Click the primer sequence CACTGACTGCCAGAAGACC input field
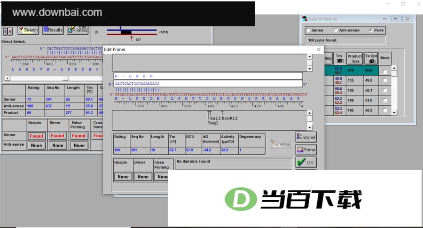This screenshot has width=423, height=228. (x=208, y=84)
